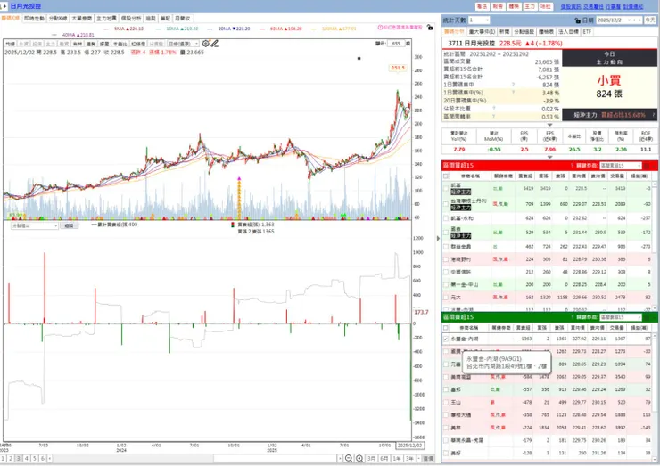This screenshot has height=466, width=660.
Task: Click help icon in green sellers header
Action: coord(572,316)
